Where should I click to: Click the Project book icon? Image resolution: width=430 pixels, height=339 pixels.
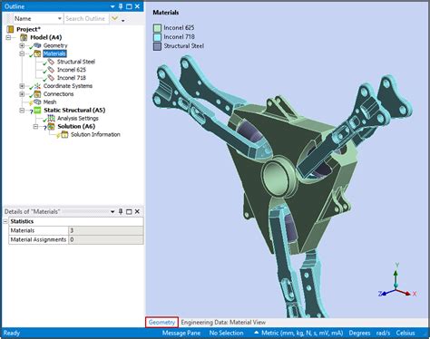(11, 29)
